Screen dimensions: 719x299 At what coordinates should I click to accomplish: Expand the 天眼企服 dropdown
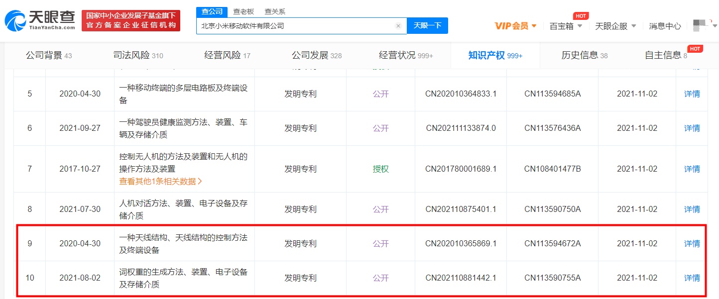click(615, 26)
